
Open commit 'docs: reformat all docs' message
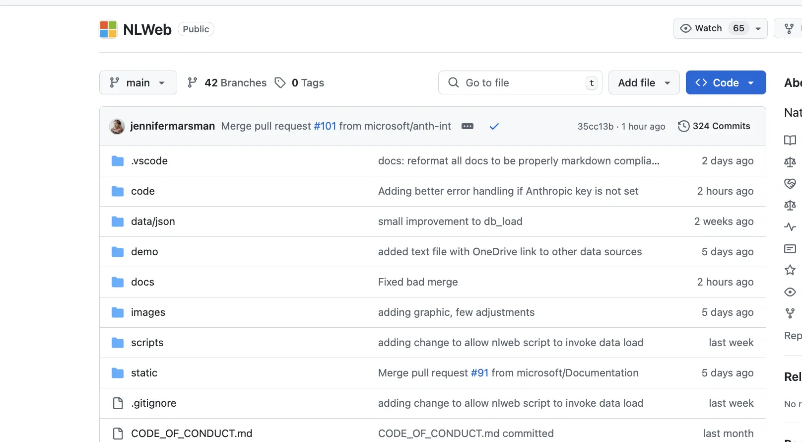click(x=519, y=161)
